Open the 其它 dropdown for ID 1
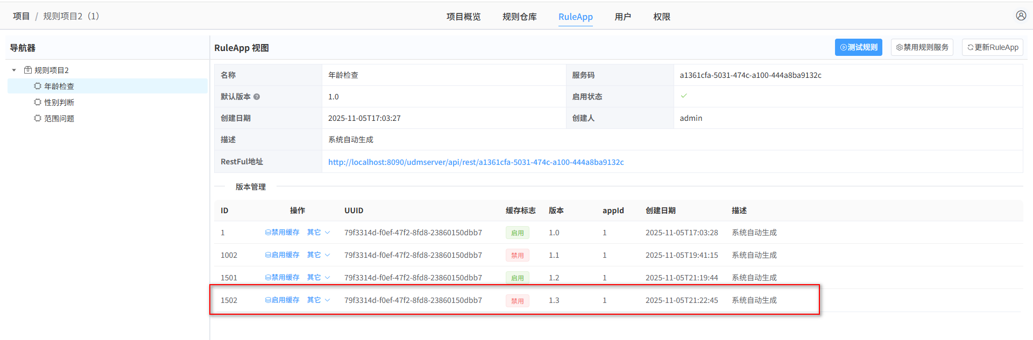 coord(318,233)
